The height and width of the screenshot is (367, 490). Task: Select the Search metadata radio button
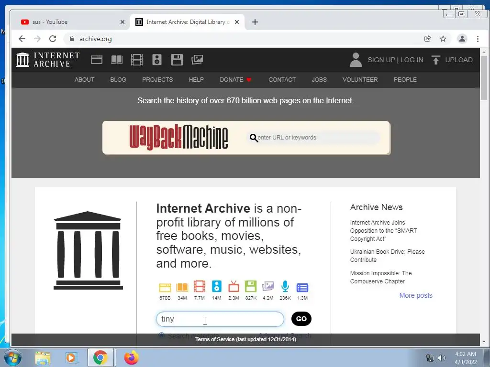point(161,335)
